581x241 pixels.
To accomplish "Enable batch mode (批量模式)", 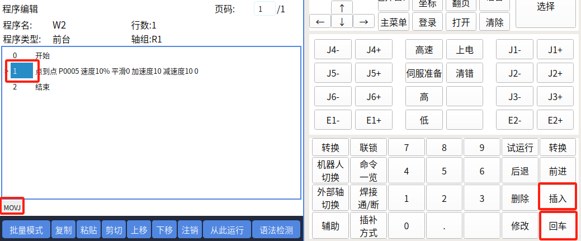I will point(26,230).
